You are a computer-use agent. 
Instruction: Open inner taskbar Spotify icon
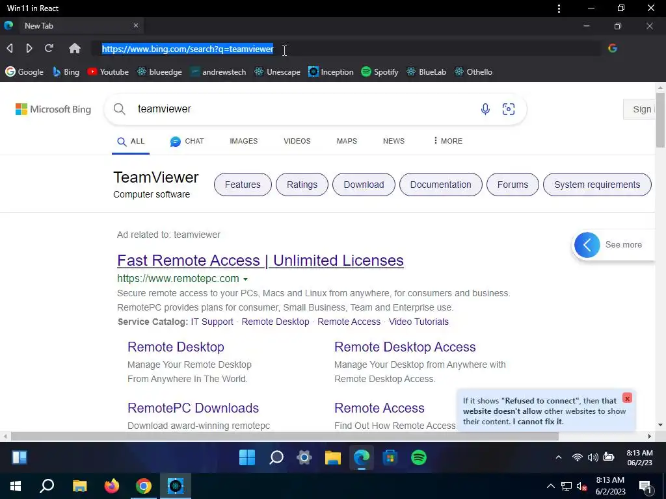click(x=419, y=457)
